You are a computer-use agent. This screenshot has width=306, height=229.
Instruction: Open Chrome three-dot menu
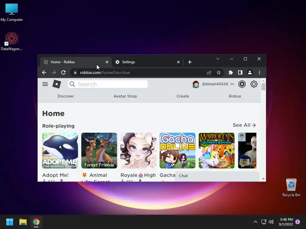point(259,73)
